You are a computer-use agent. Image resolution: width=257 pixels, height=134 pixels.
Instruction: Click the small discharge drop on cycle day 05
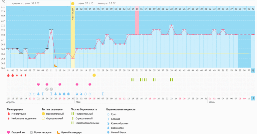coord(25,75)
